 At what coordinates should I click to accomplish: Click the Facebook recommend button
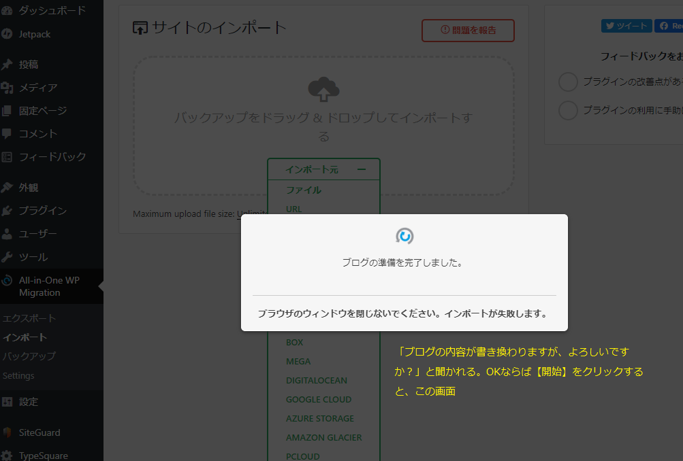point(669,26)
